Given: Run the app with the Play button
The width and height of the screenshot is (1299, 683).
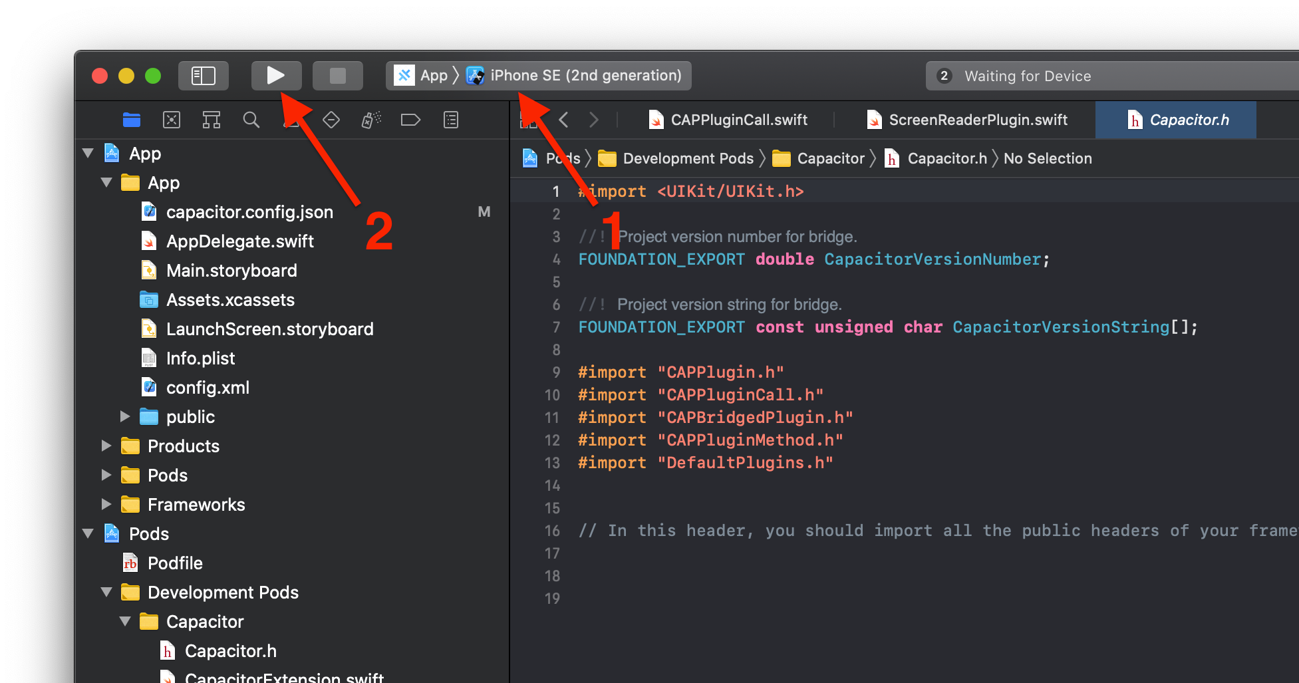Looking at the screenshot, I should [276, 75].
